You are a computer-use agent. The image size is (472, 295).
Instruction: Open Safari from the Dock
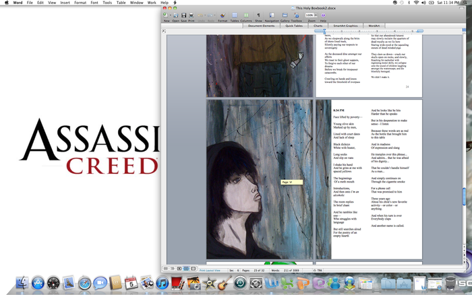84,283
